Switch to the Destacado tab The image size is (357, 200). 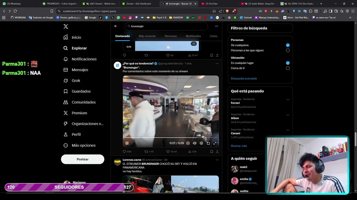point(122,36)
